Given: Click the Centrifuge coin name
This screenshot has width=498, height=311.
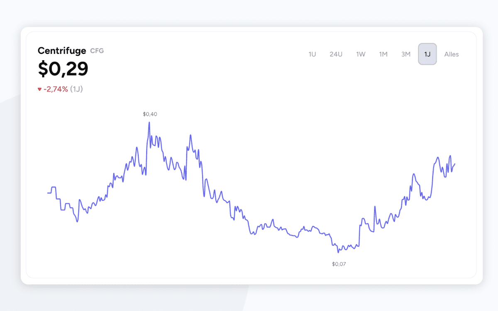Looking at the screenshot, I should (x=62, y=51).
